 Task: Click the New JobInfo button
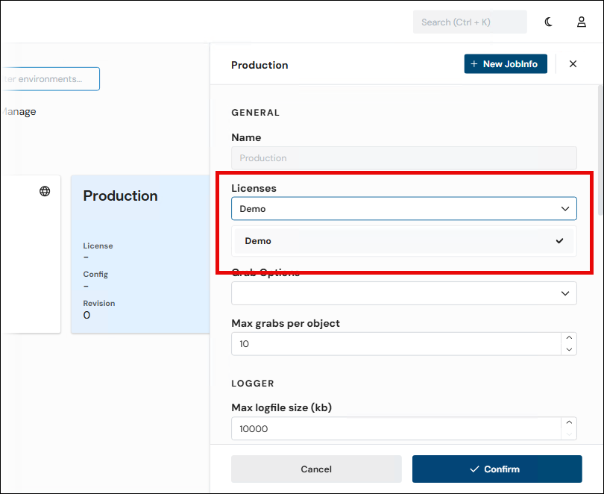pyautogui.click(x=506, y=64)
